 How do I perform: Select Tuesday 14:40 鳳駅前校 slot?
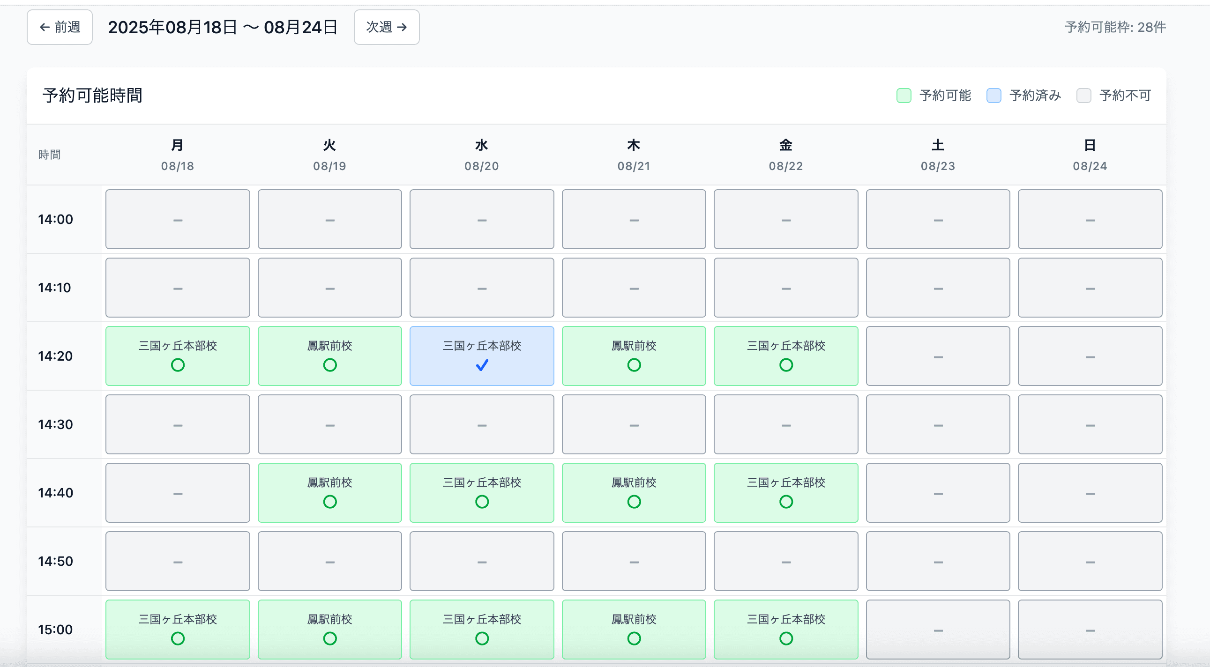pos(330,493)
